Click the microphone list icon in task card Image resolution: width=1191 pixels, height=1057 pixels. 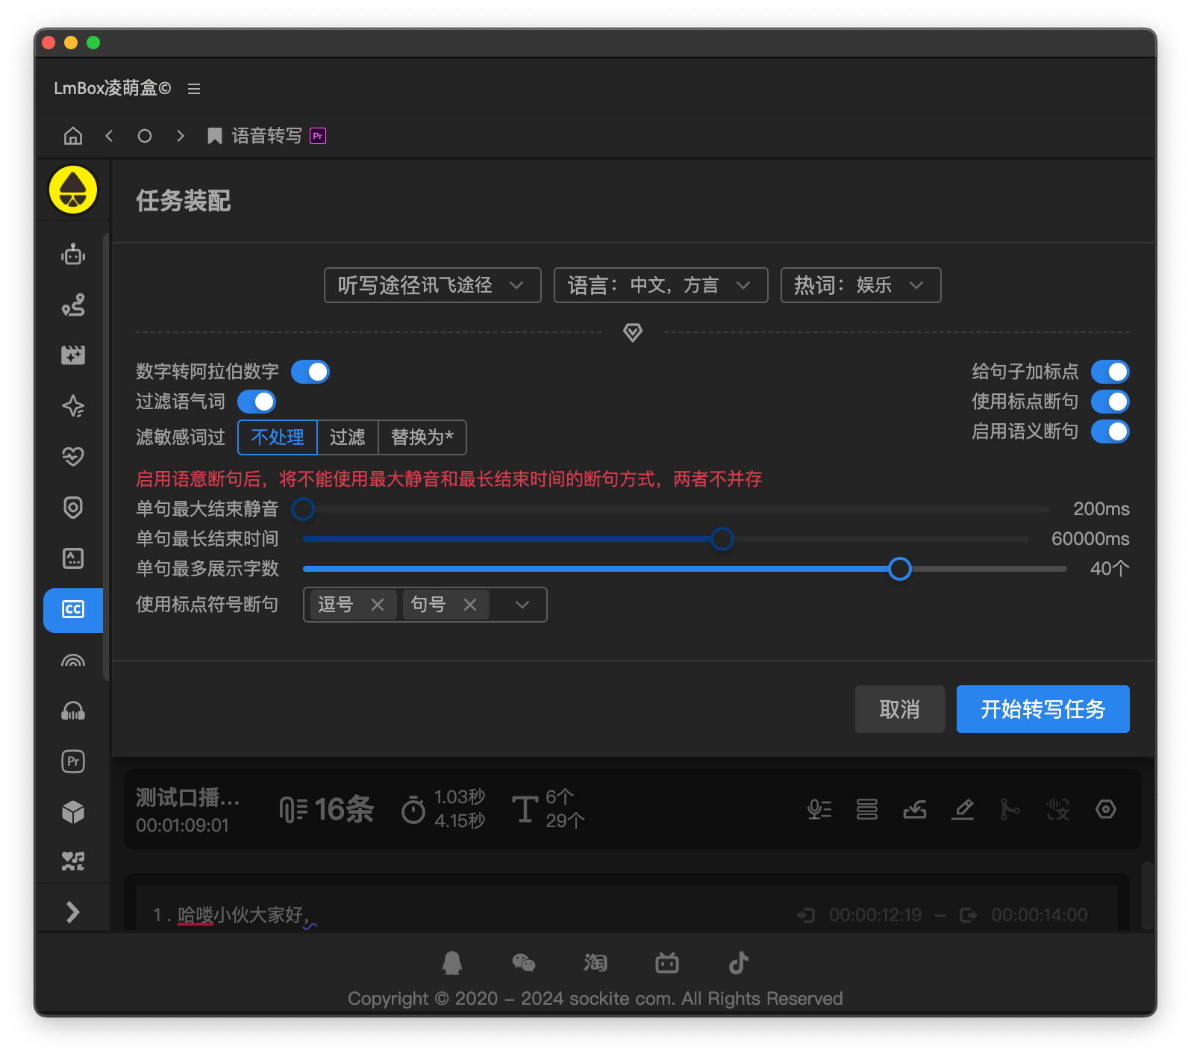pyautogui.click(x=819, y=809)
